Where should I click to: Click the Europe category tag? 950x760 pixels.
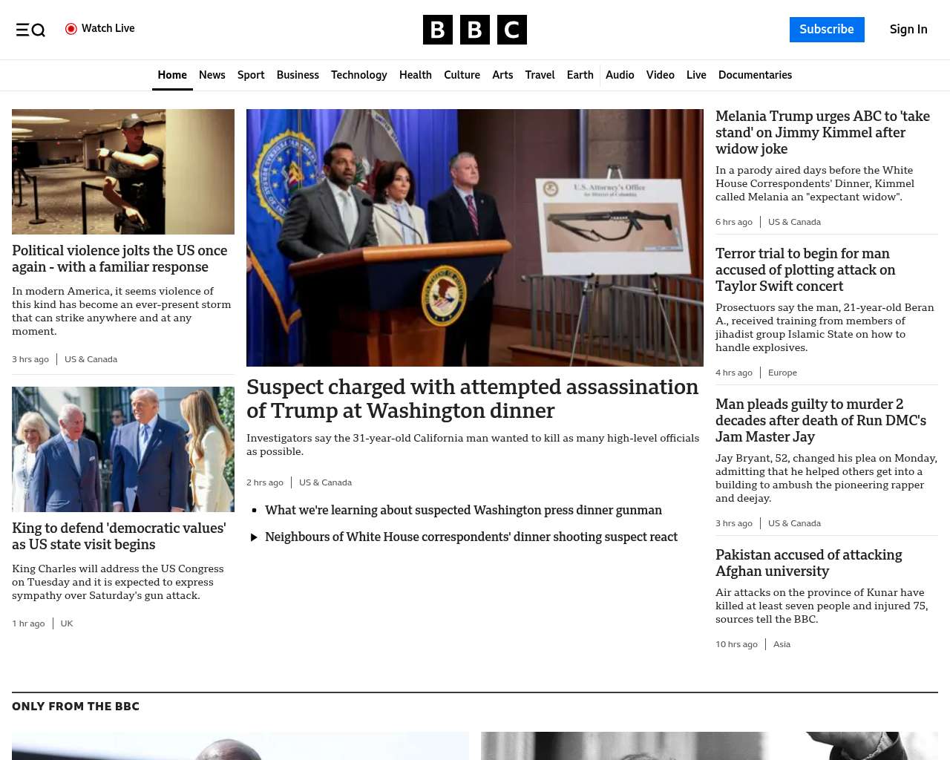(782, 373)
